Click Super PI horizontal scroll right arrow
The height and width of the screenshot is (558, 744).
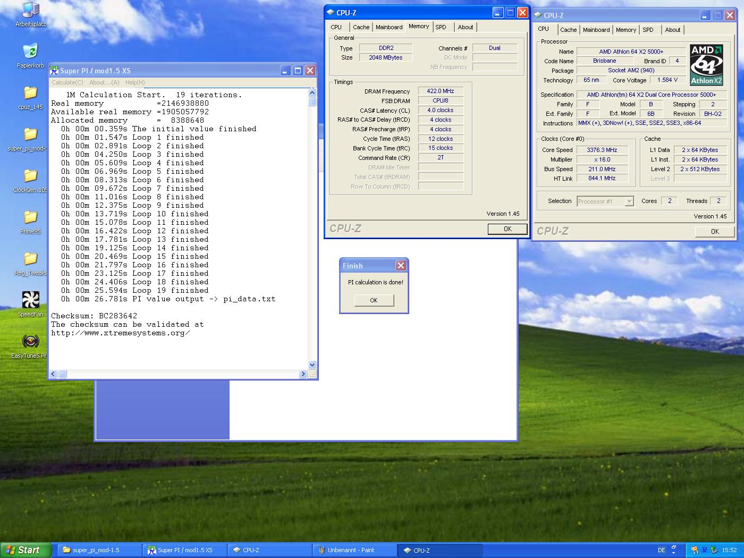(x=303, y=374)
